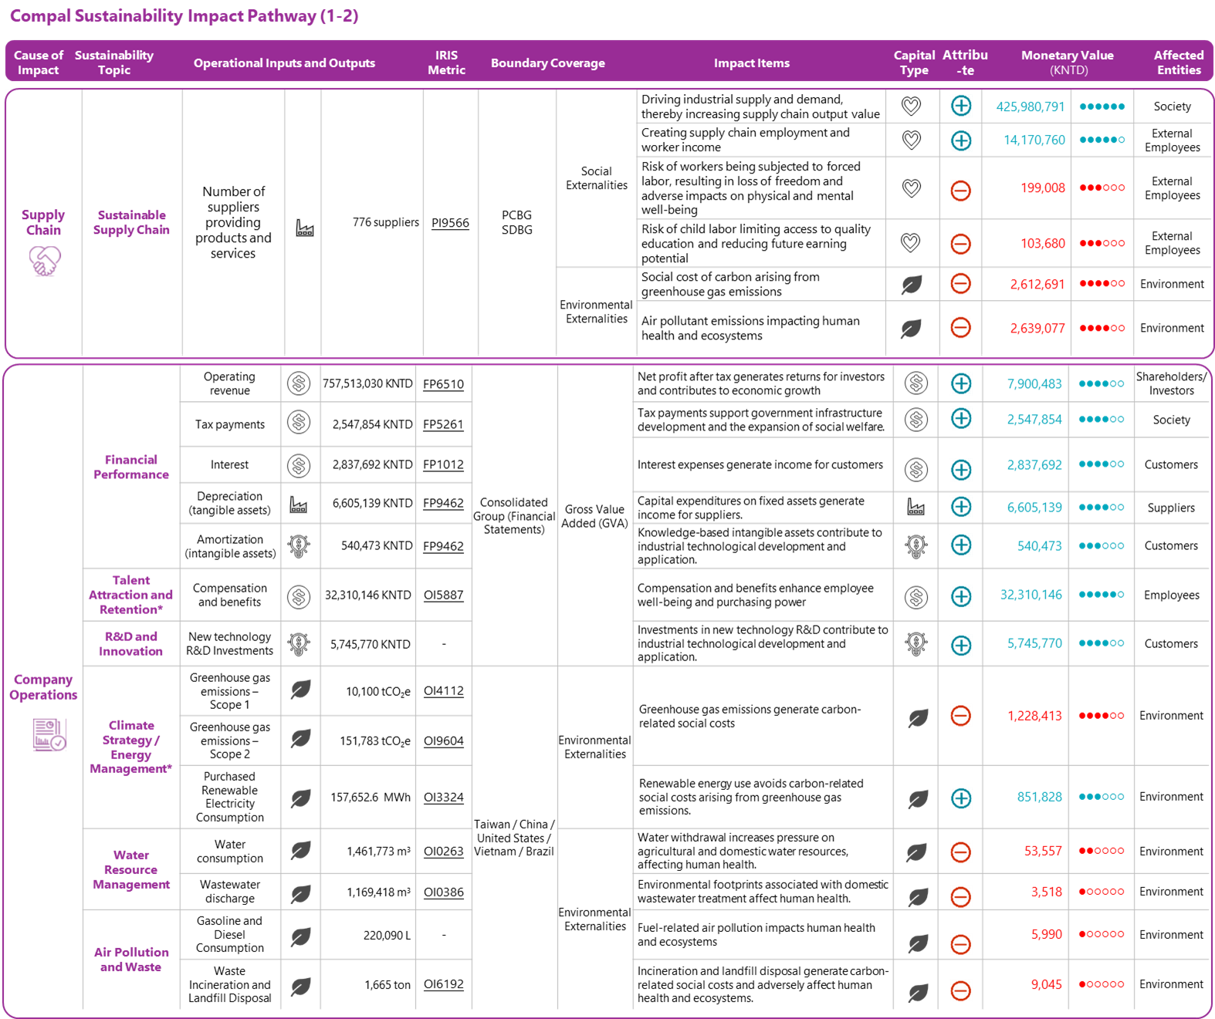Click the value 757,513,030 KNTD
The image size is (1215, 1019).
pos(368,383)
